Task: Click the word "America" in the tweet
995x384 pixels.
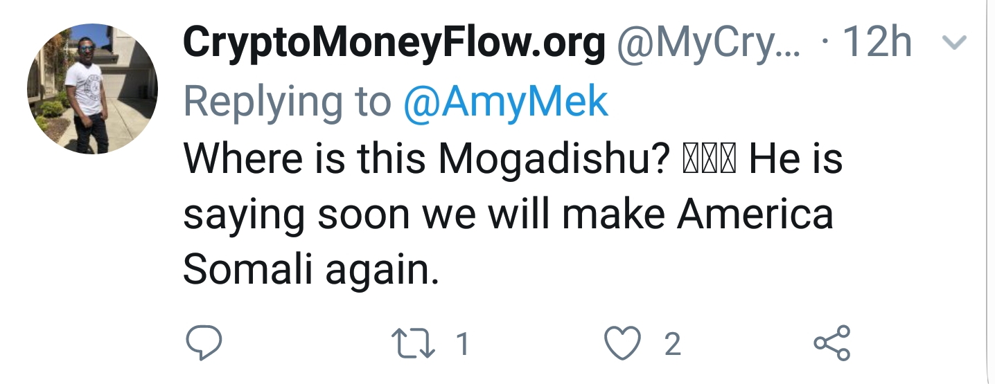Action: click(755, 215)
